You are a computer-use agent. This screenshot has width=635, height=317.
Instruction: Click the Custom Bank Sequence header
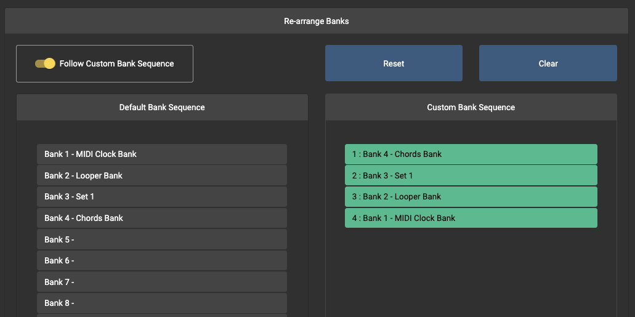[471, 107]
